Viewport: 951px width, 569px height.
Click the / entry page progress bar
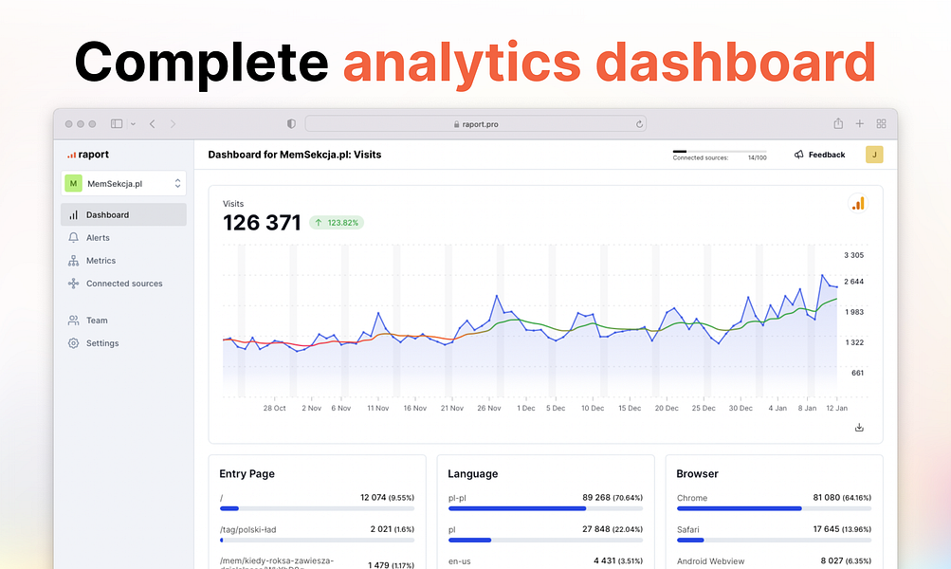coord(318,508)
